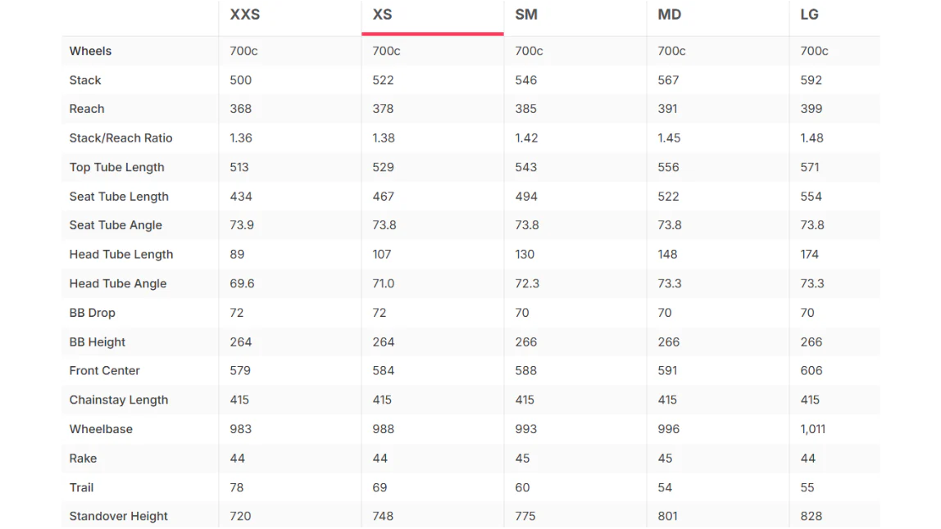This screenshot has width=941, height=529.
Task: Click the Top Tube Length label
Action: coord(116,167)
